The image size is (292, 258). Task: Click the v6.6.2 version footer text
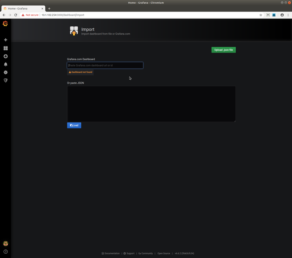click(x=184, y=253)
